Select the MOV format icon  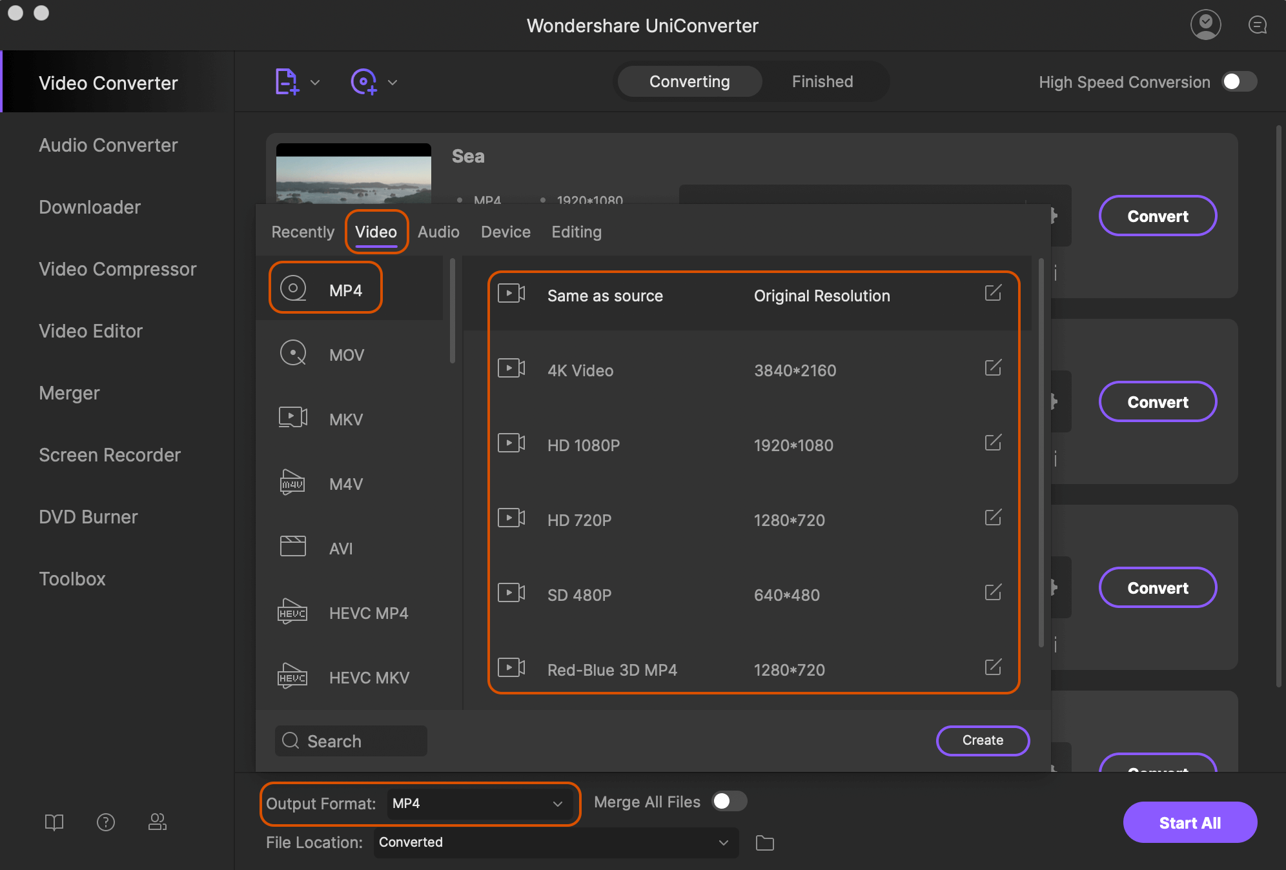pos(294,354)
